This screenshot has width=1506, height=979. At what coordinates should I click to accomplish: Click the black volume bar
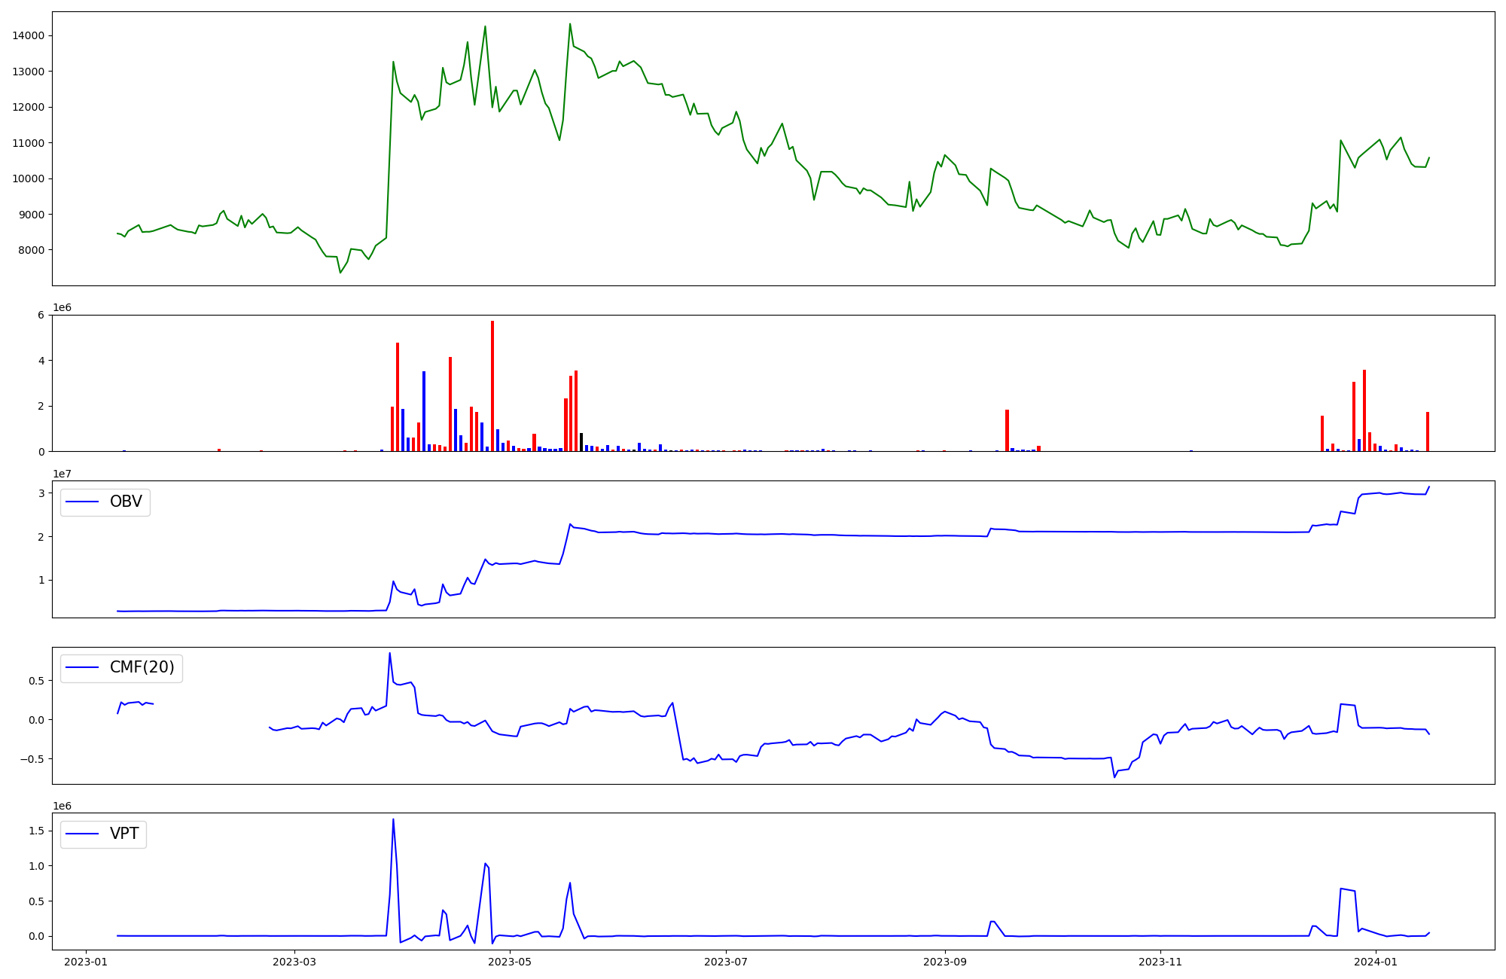coord(581,443)
